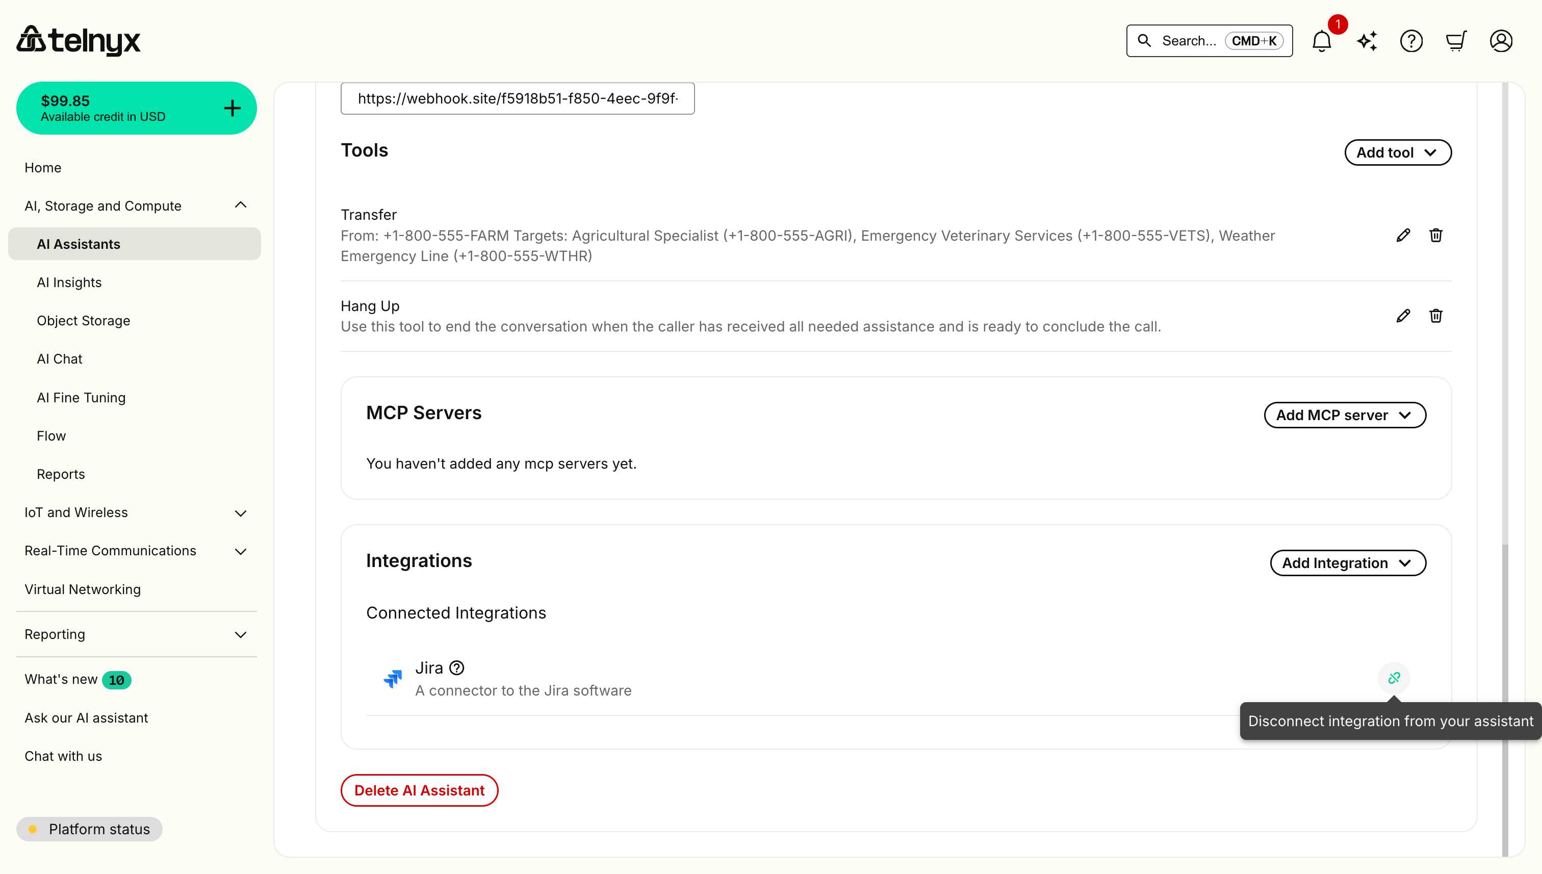The image size is (1542, 874).
Task: Open Object Storage from the sidebar
Action: 84,321
